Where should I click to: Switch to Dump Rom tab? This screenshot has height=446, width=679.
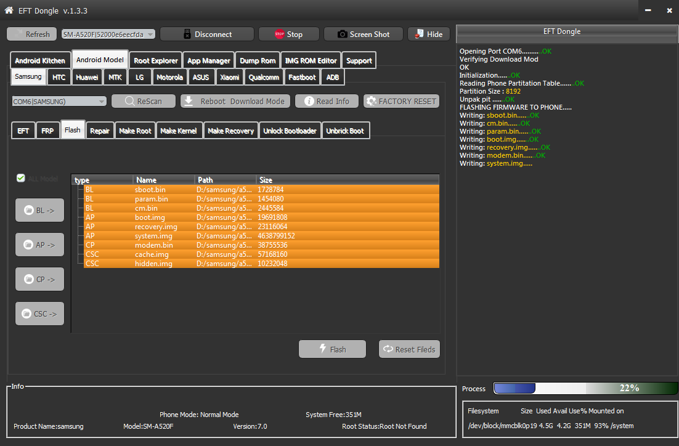(258, 60)
